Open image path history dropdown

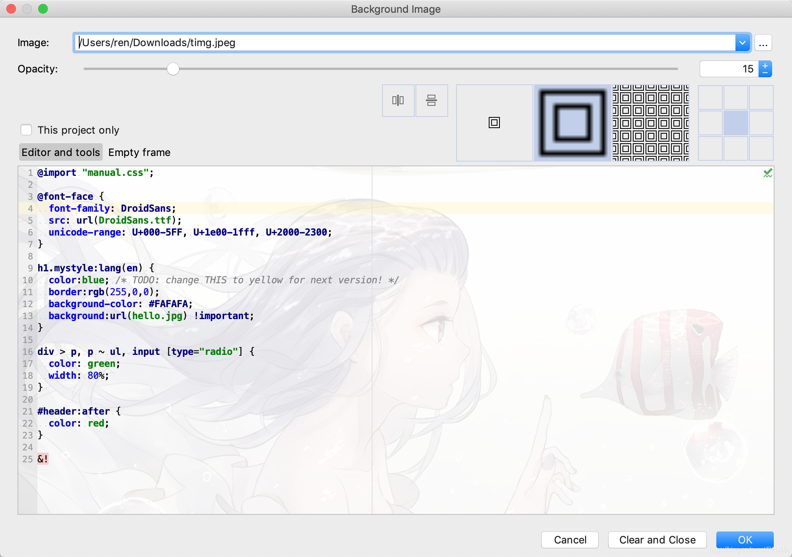click(742, 43)
